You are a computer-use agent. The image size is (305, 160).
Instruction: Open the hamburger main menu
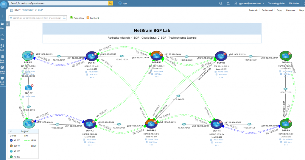4,4
